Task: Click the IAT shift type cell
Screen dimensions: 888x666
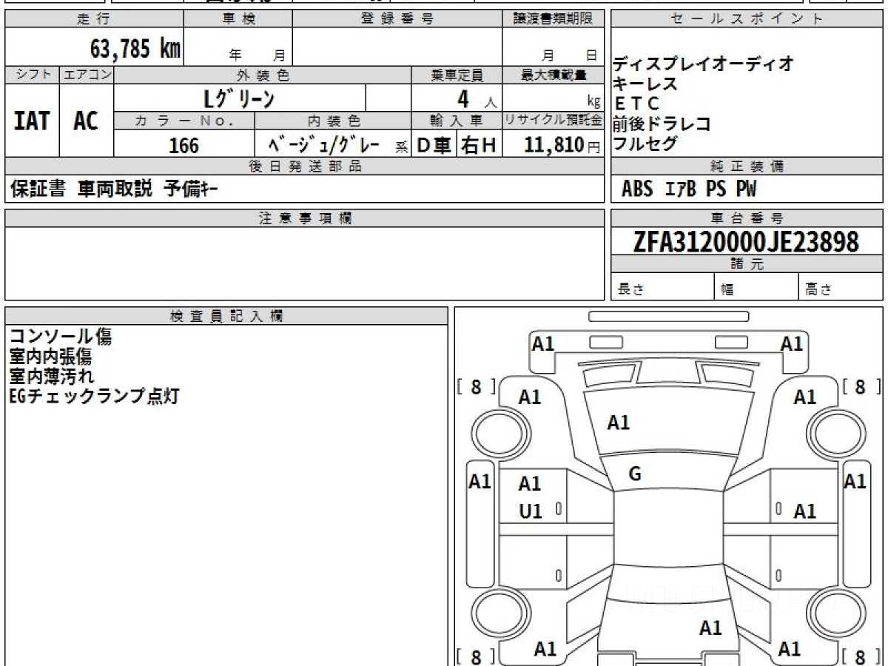Action: pos(32,121)
